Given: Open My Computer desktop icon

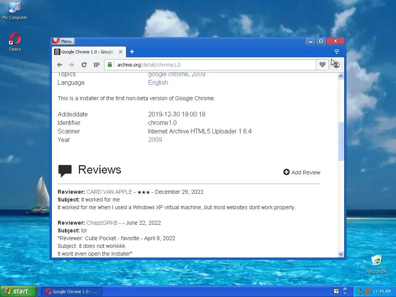Looking at the screenshot, I should click(15, 10).
